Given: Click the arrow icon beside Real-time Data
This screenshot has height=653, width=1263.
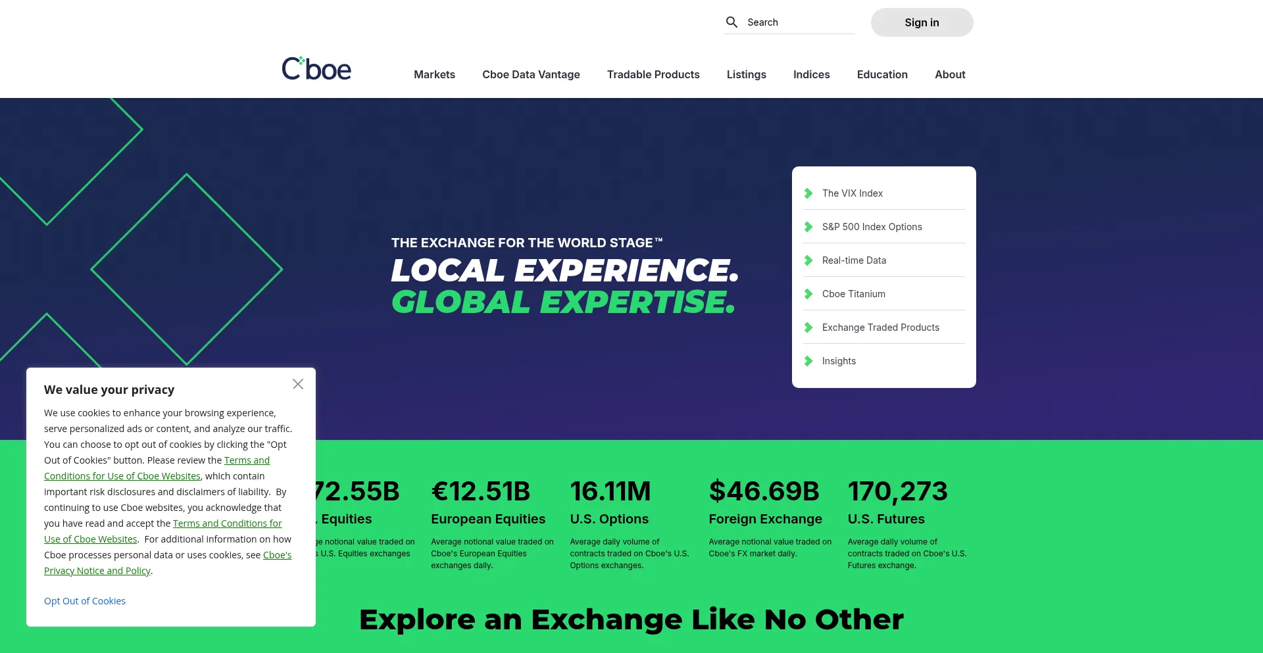Looking at the screenshot, I should click(x=808, y=260).
